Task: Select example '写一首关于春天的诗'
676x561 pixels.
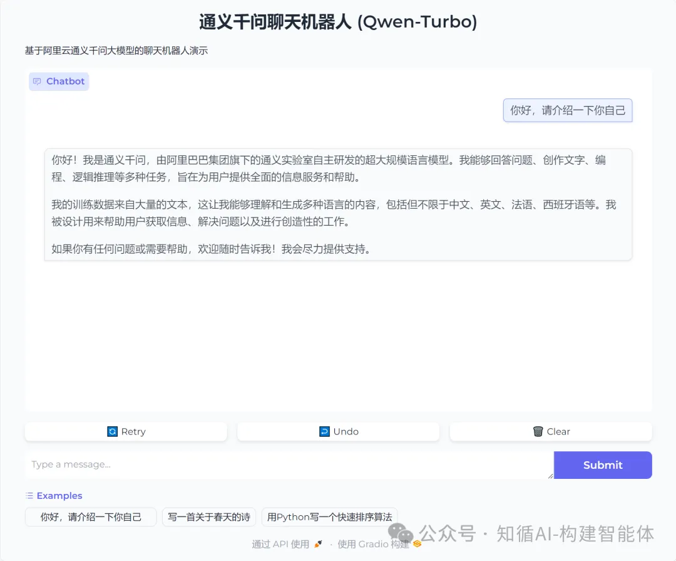Action: (x=209, y=517)
